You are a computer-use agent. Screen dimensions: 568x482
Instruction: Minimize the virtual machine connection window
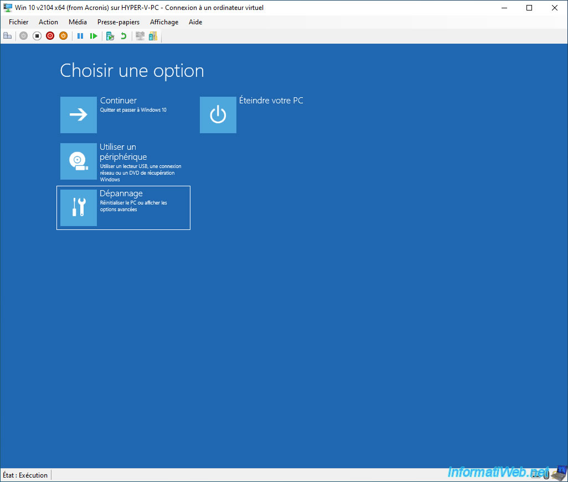504,8
